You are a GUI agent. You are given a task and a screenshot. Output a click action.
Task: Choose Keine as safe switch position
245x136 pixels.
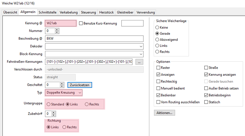(157, 27)
